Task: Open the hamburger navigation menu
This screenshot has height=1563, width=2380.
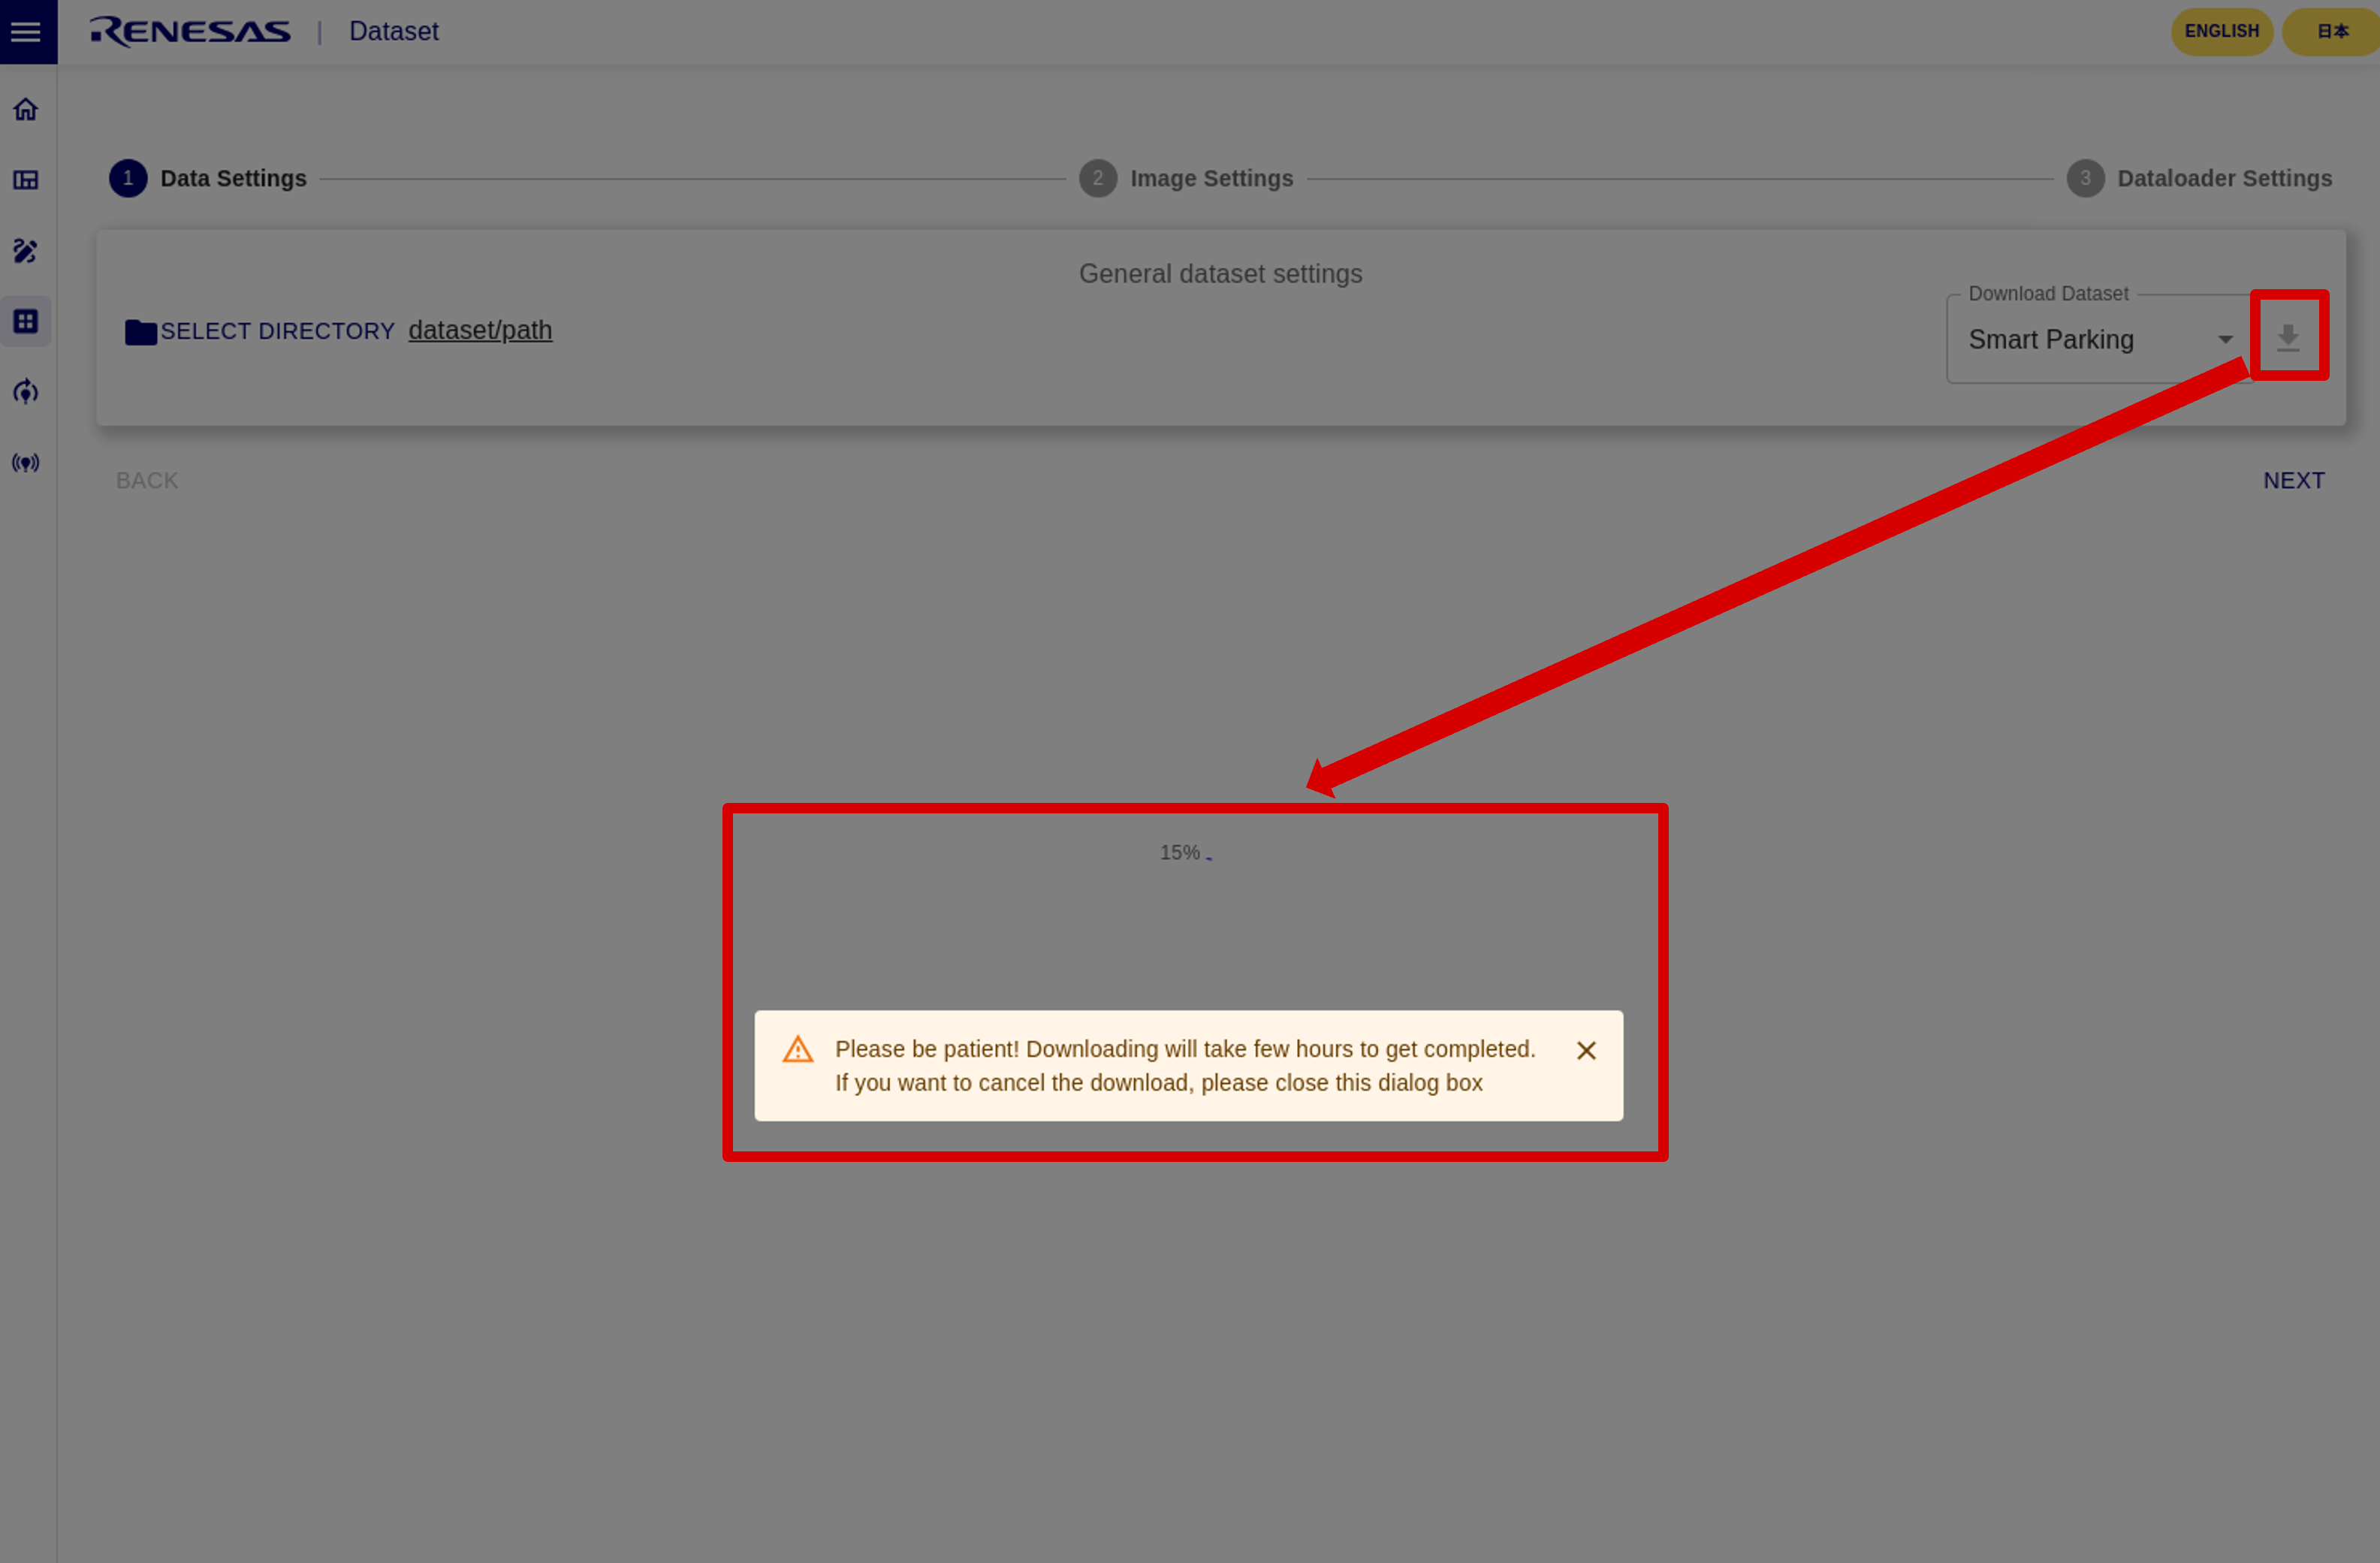Action: click(x=26, y=32)
